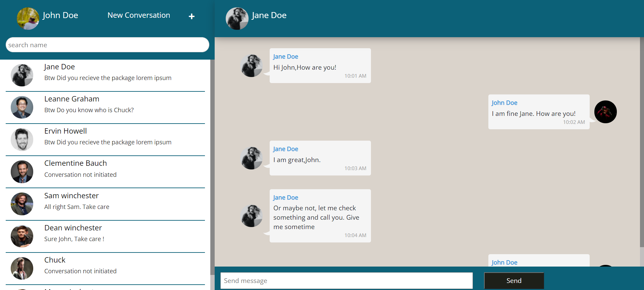Click the 10:04 AM timestamp
Viewport: 644px width, 290px height.
(x=355, y=235)
